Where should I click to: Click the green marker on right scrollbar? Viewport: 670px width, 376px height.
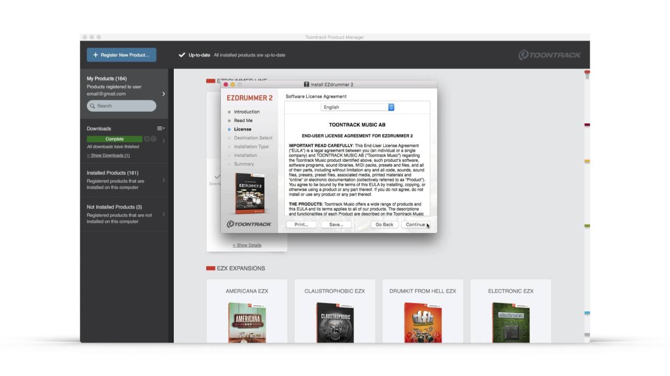[587, 226]
